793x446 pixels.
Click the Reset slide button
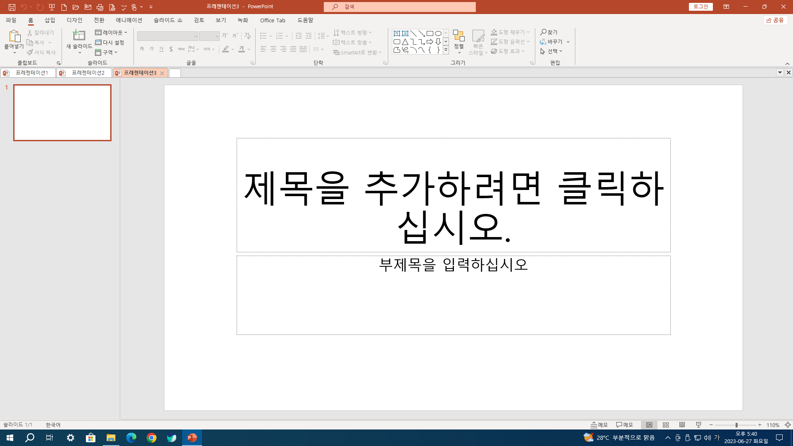click(110, 43)
